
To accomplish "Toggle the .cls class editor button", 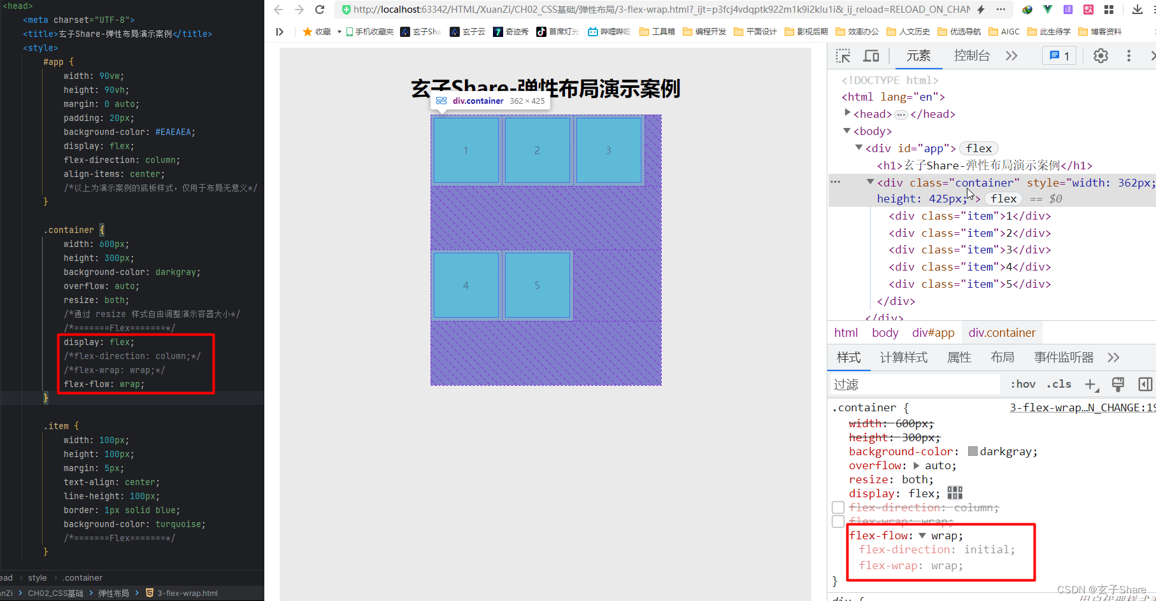I will click(1059, 385).
